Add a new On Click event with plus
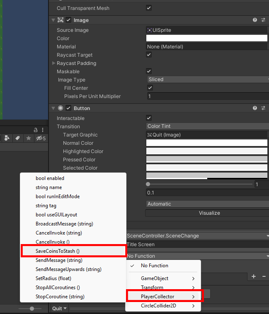The image size is (269, 314). coord(254,276)
